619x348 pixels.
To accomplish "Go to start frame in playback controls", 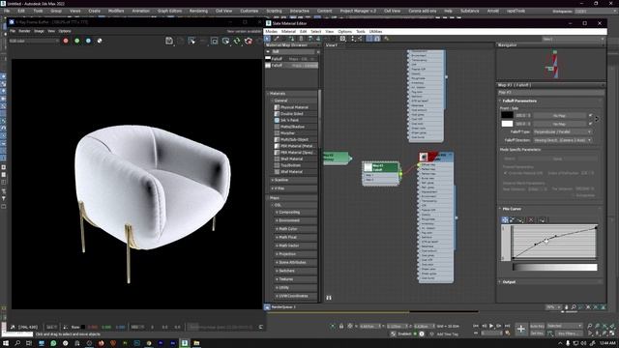I will point(476,326).
